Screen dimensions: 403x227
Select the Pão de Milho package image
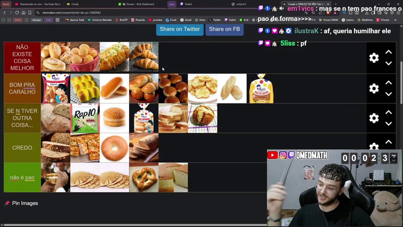coord(261,89)
